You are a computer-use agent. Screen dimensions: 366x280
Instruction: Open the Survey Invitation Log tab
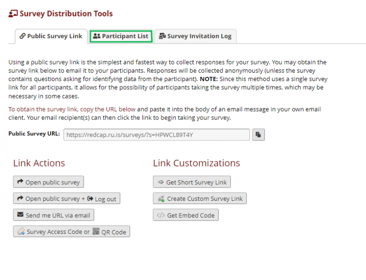pos(196,37)
